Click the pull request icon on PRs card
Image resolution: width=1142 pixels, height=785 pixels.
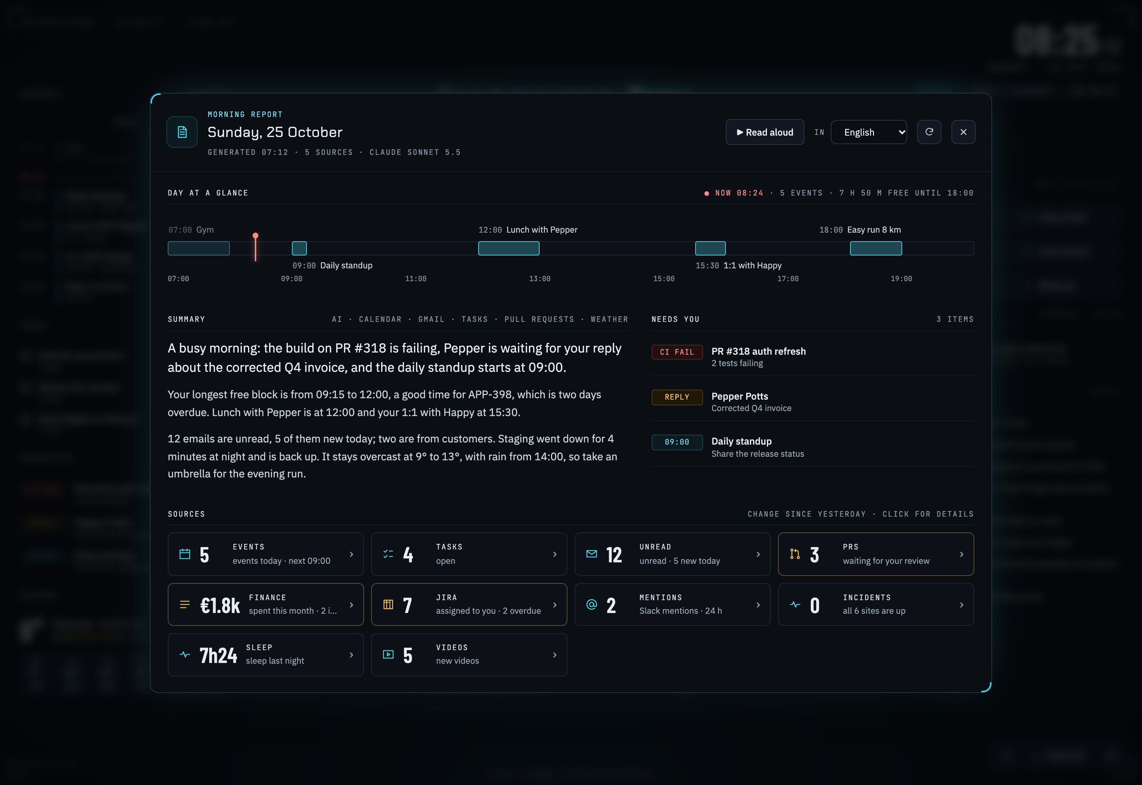pyautogui.click(x=795, y=554)
